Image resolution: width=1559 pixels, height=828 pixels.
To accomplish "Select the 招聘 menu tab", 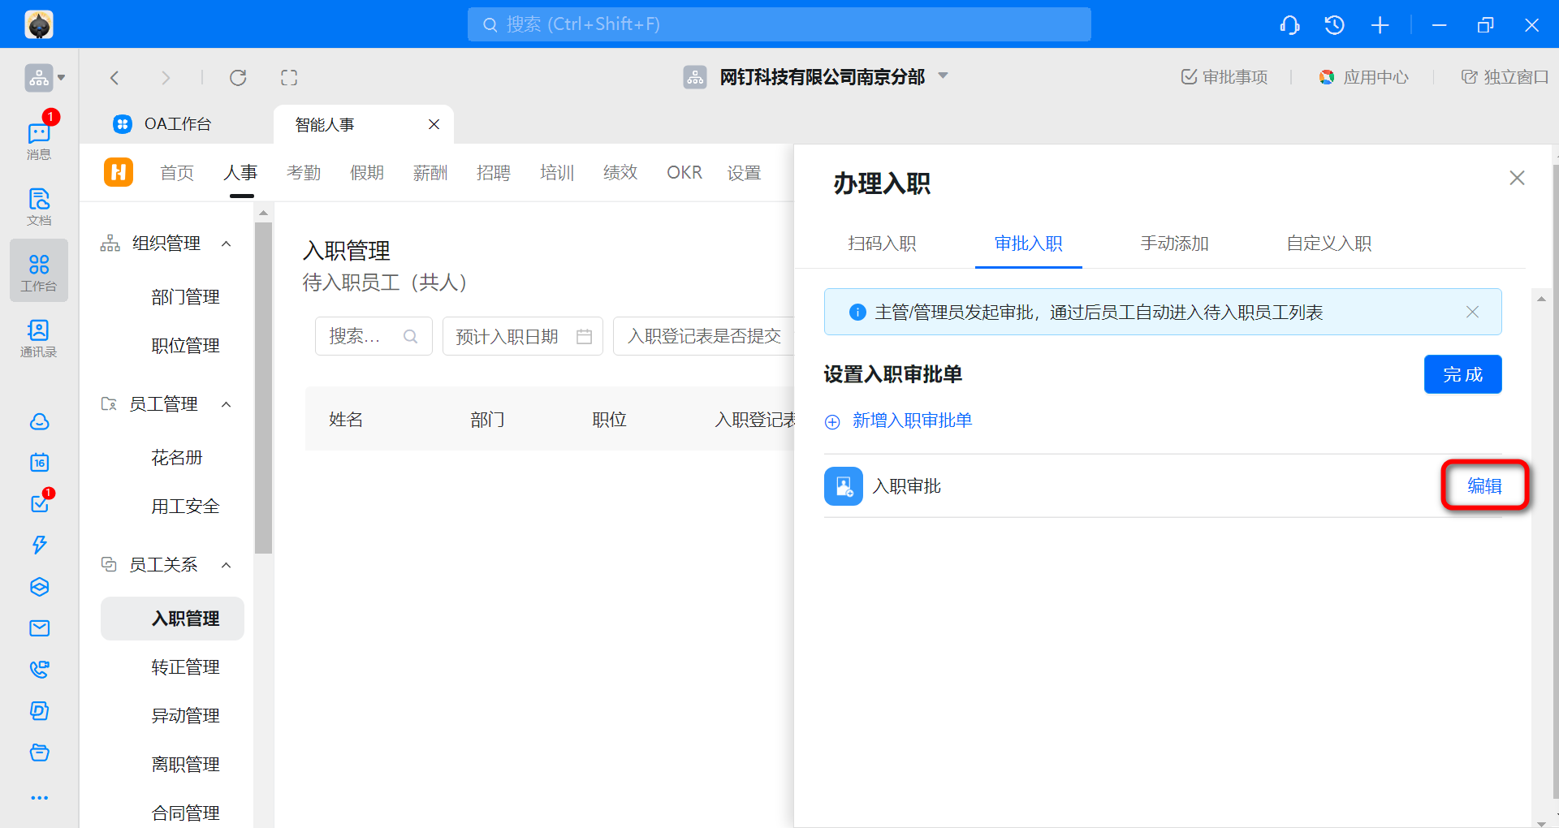I will pos(494,173).
